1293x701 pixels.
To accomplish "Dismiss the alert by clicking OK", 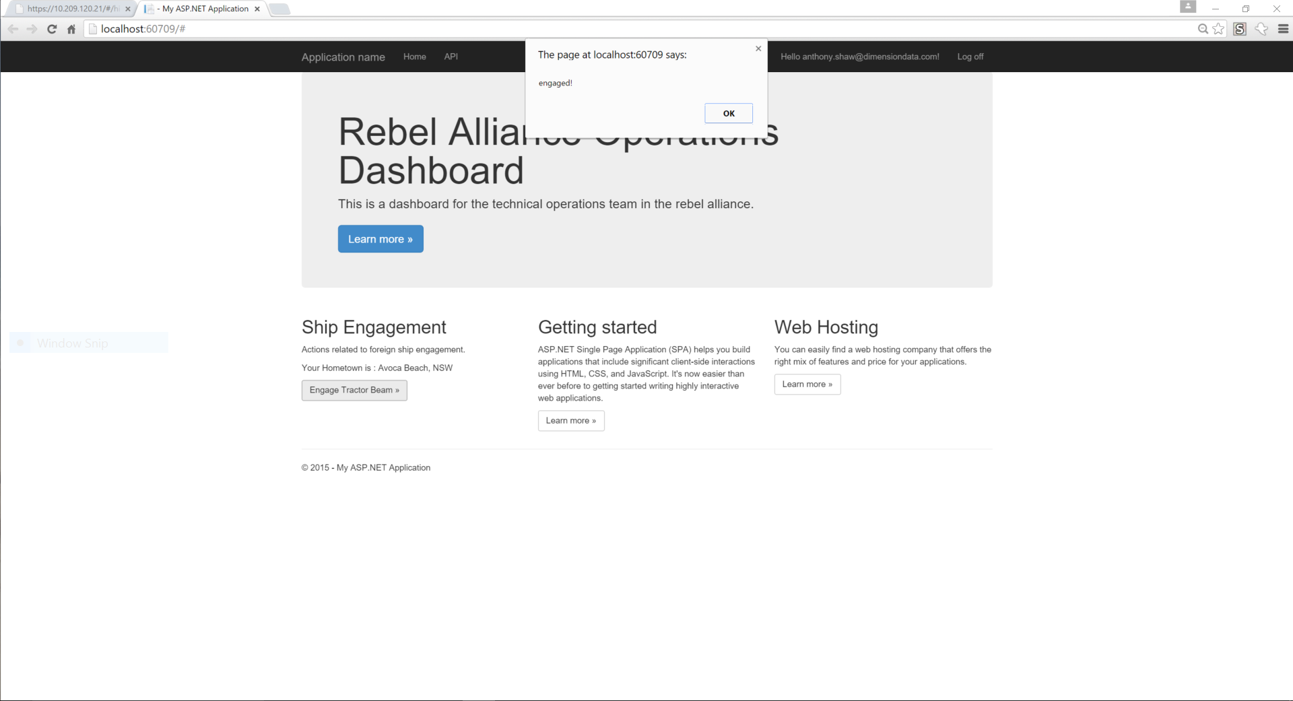I will point(728,112).
